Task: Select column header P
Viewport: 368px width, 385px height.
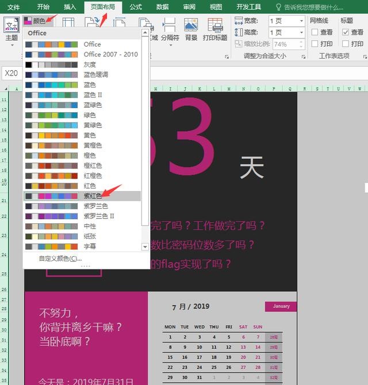Action: [274, 89]
